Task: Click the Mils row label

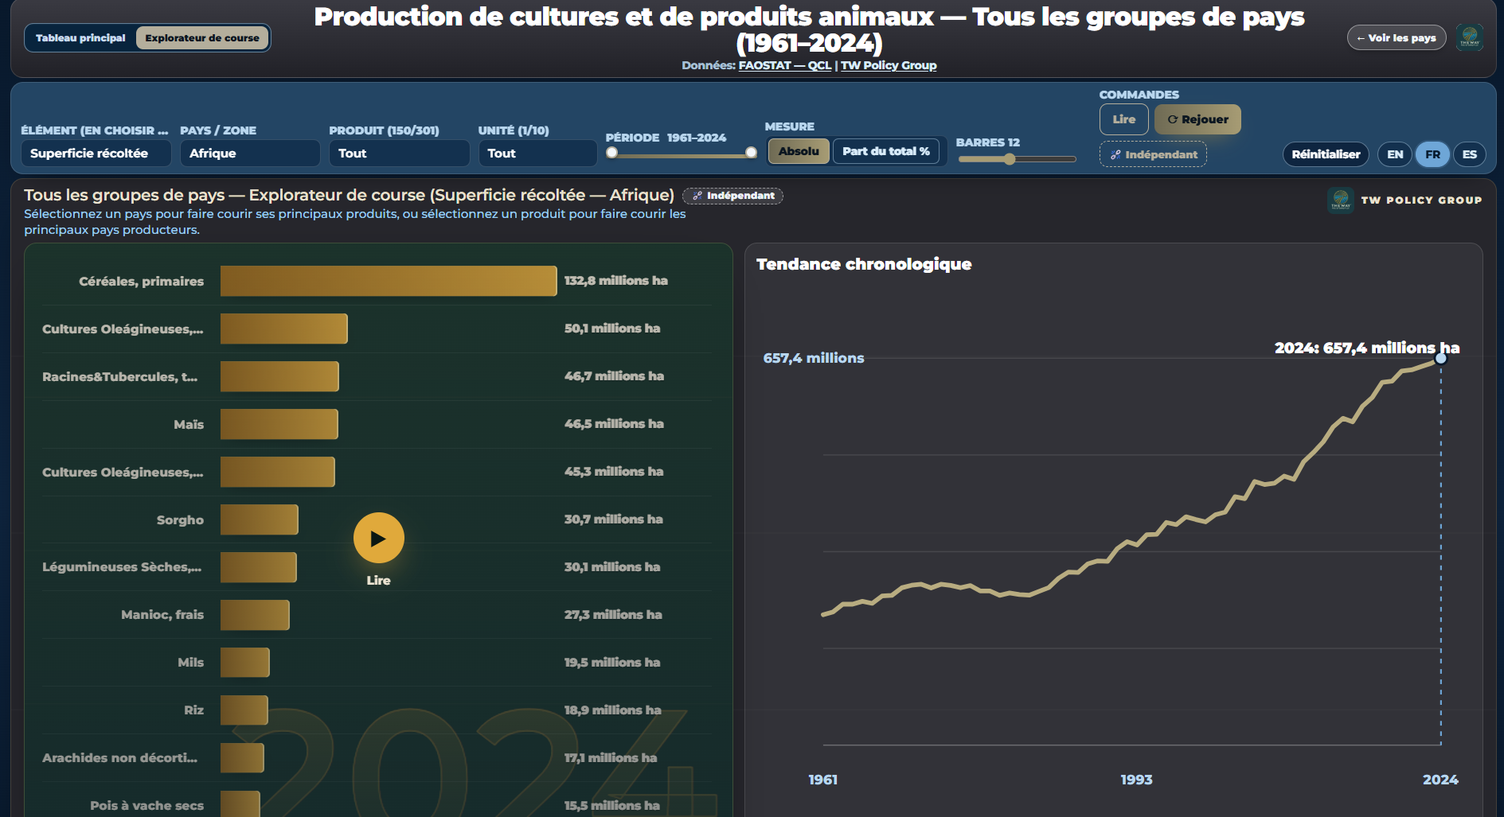Action: (191, 663)
